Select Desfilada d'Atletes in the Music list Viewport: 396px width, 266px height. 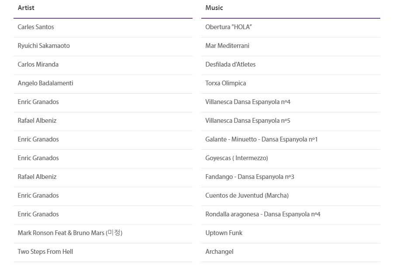point(230,64)
